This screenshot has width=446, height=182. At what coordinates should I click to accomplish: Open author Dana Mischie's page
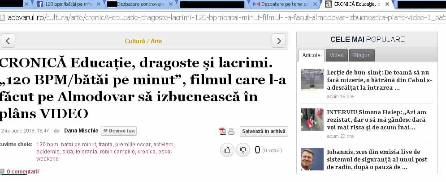tap(81, 131)
